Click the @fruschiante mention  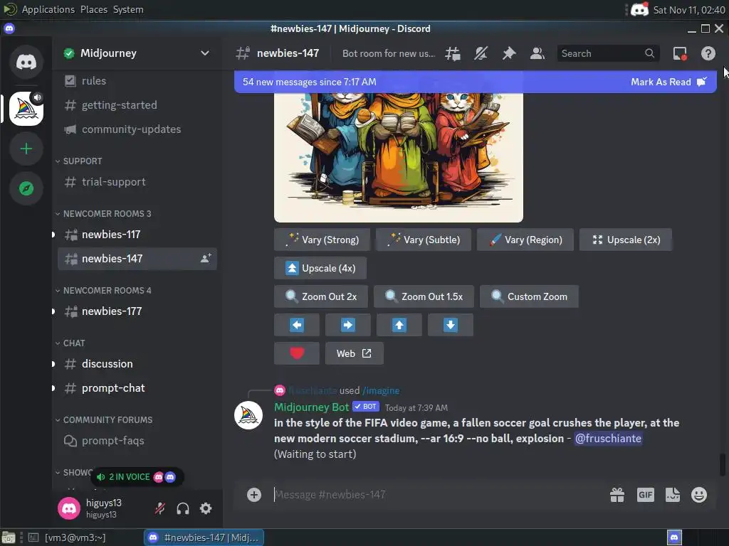tap(608, 438)
